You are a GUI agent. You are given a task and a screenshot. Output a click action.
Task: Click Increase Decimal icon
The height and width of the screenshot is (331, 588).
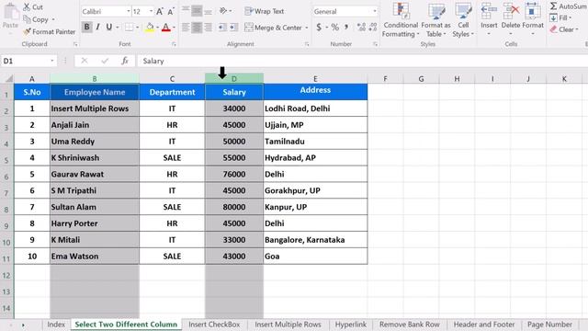point(361,27)
